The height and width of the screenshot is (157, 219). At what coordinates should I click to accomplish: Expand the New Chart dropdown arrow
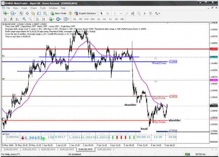tap(8, 13)
